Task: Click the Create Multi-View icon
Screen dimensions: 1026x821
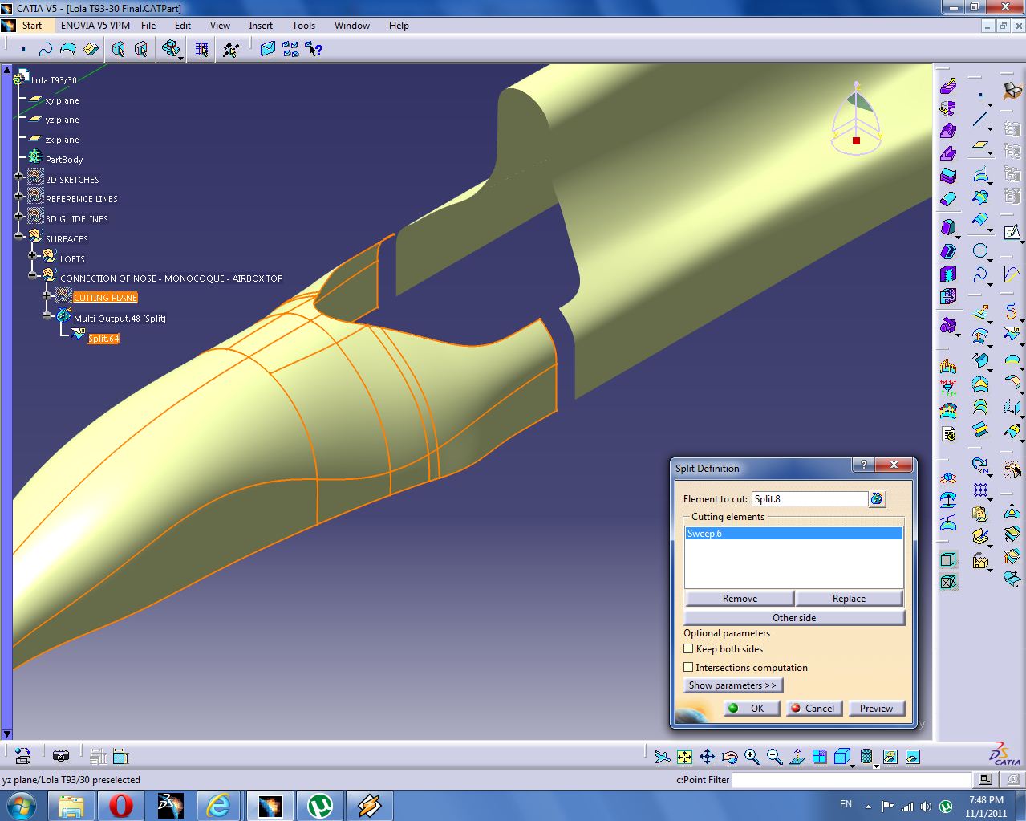Action: pyautogui.click(x=819, y=756)
